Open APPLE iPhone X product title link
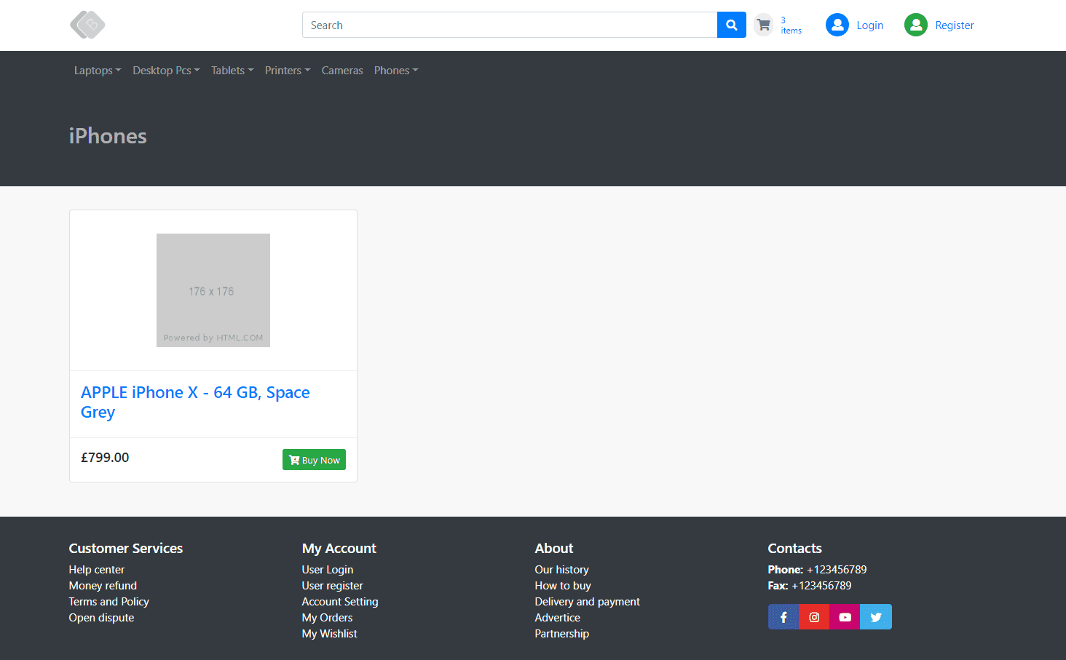 click(195, 402)
